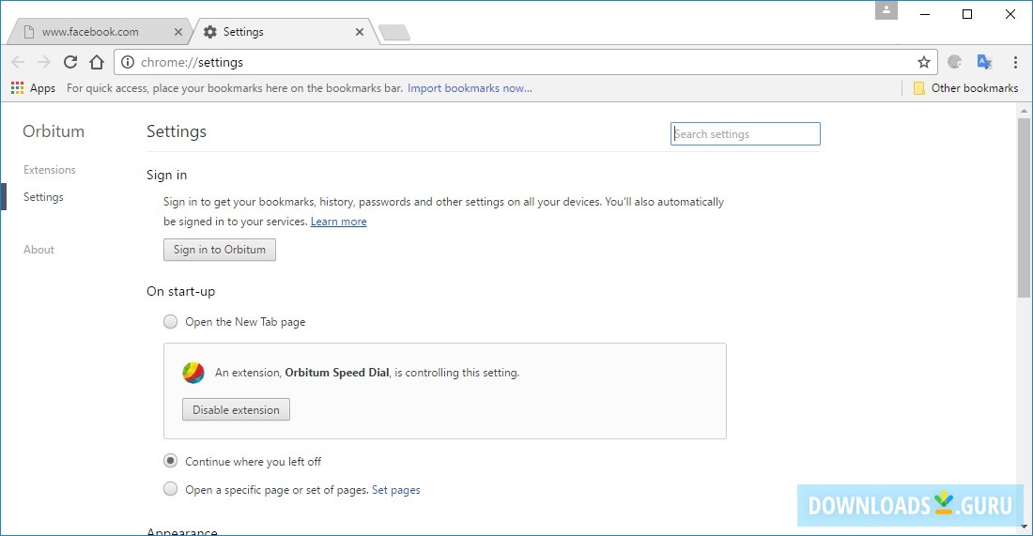Open the Apps shortcut in bookmarks bar
1033x536 pixels.
pos(33,88)
